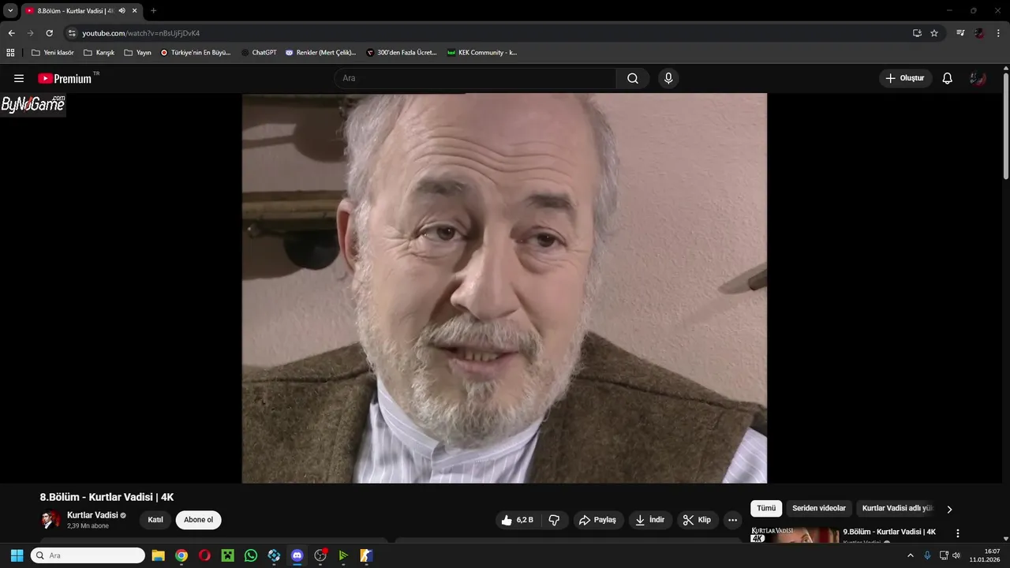
Task: Open KEK Community bookmark
Action: pos(482,53)
